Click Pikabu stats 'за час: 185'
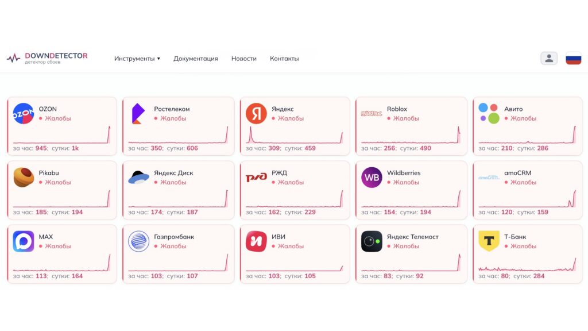Screen dimensions: 588x331 pos(30,212)
